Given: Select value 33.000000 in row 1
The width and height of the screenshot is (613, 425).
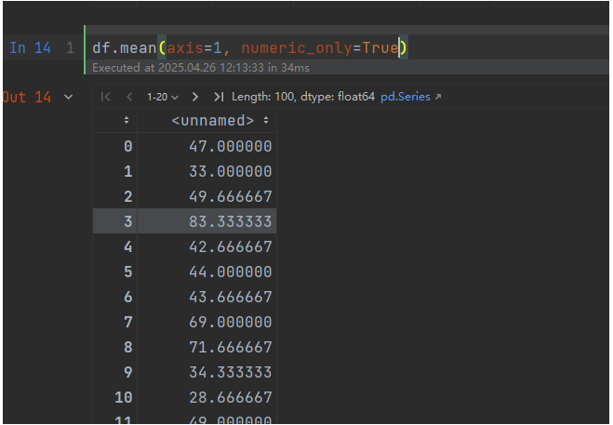Looking at the screenshot, I should tap(231, 171).
